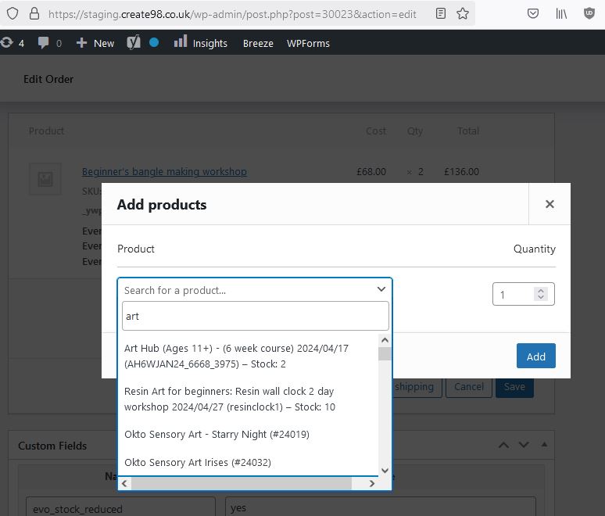The width and height of the screenshot is (605, 516).
Task: Click the Save button behind dialog
Action: tap(514, 387)
